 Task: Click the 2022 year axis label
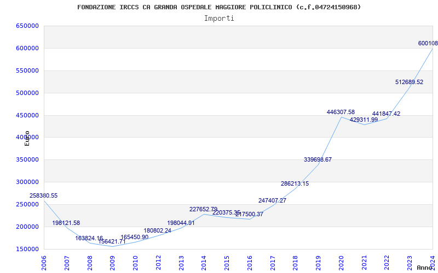pos(387,263)
